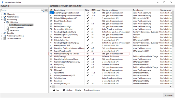
Task: Click the Zusätzliche Felder grid icon
Action: (x=5, y=38)
